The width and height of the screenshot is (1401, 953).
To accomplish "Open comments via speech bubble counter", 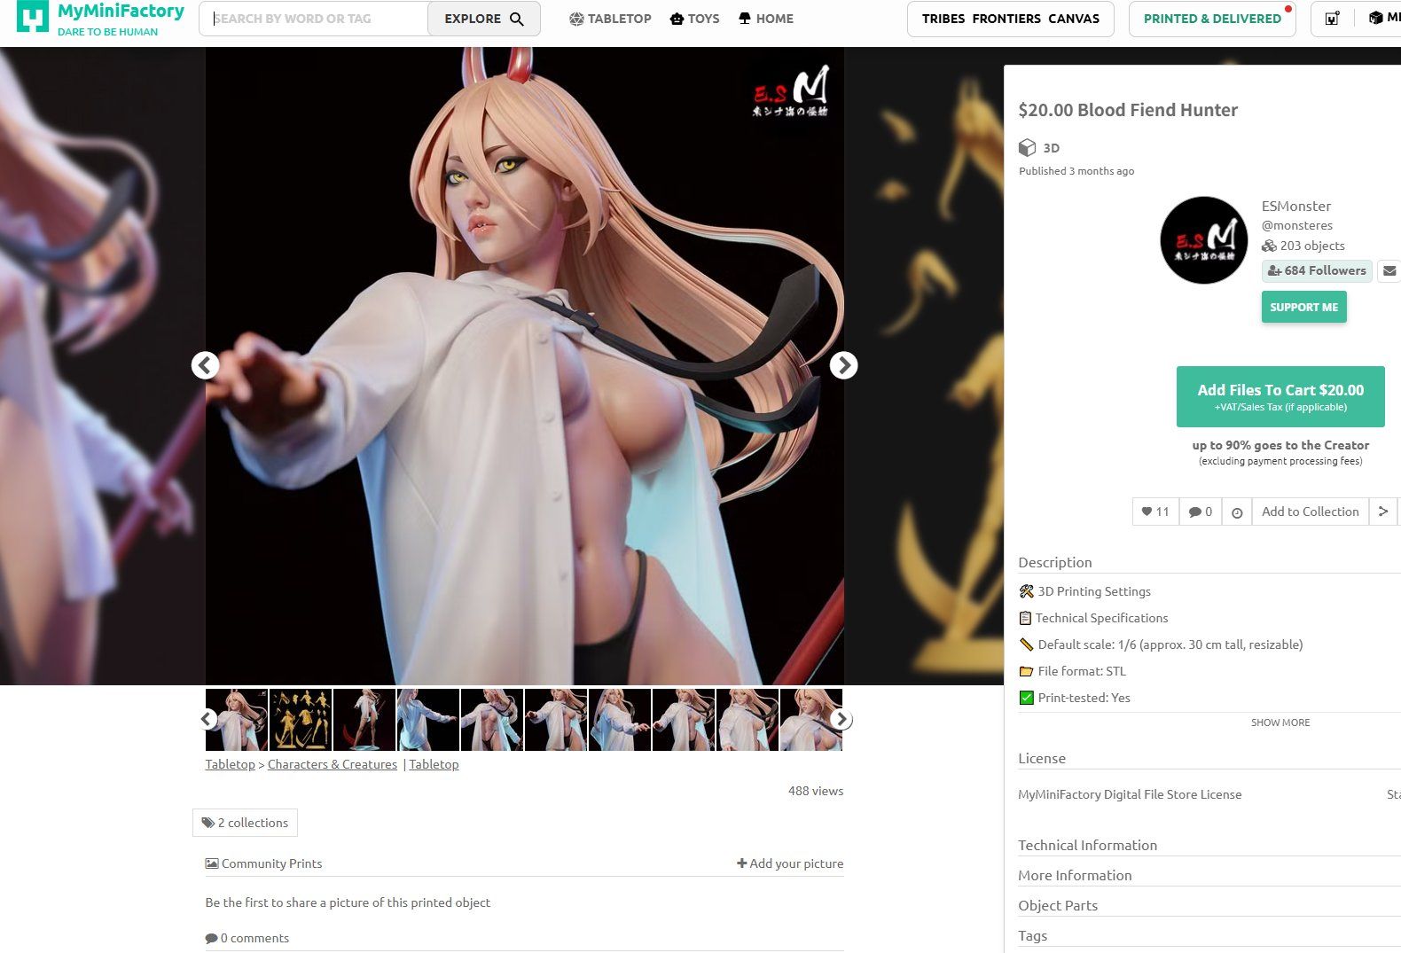I will point(1201,512).
